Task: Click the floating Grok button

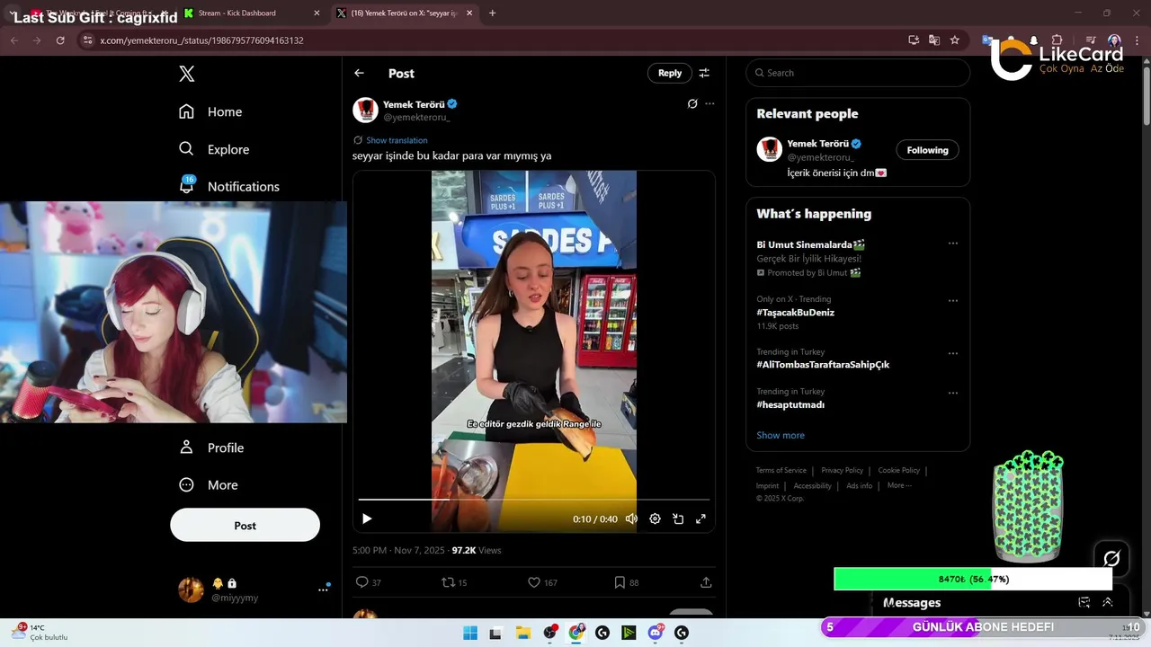Action: coord(1111,559)
